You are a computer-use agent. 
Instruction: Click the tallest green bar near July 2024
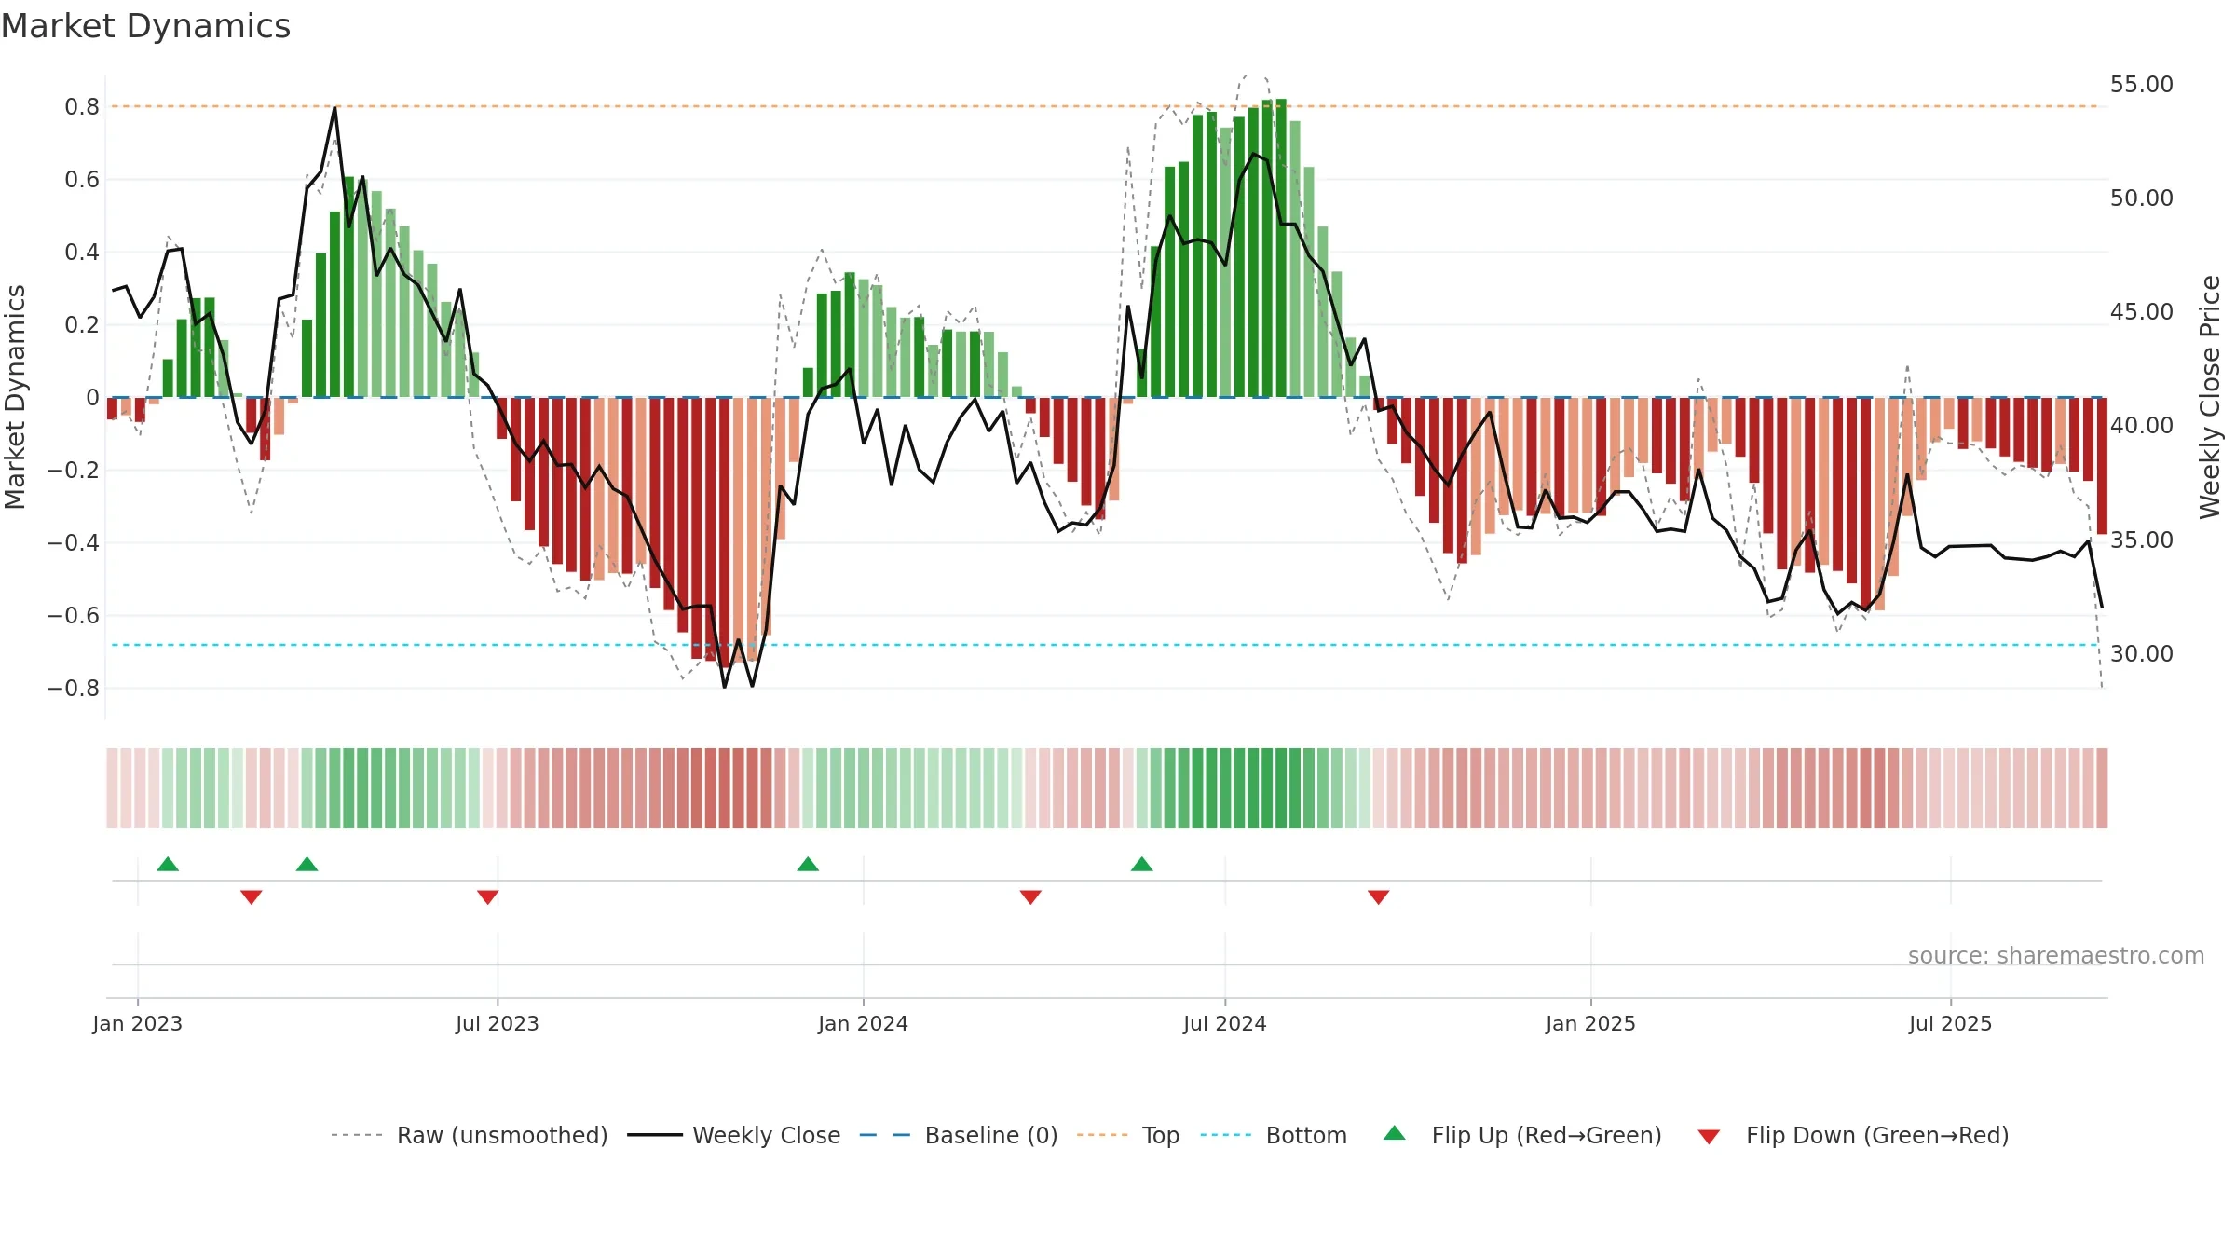click(1281, 248)
